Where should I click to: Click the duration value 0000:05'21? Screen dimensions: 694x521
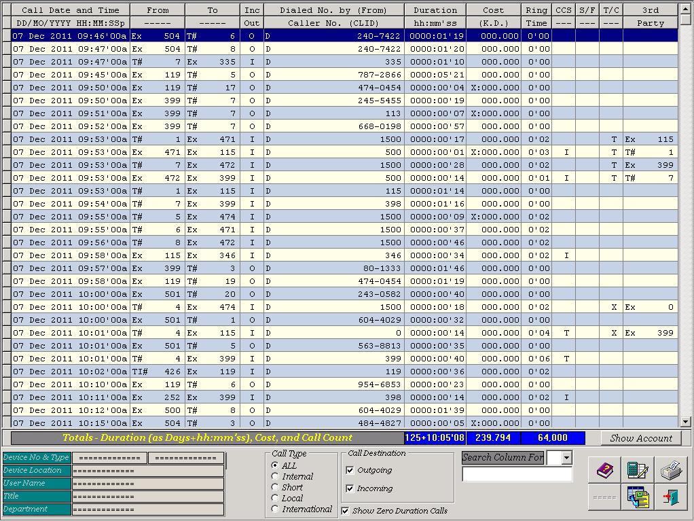[437, 75]
